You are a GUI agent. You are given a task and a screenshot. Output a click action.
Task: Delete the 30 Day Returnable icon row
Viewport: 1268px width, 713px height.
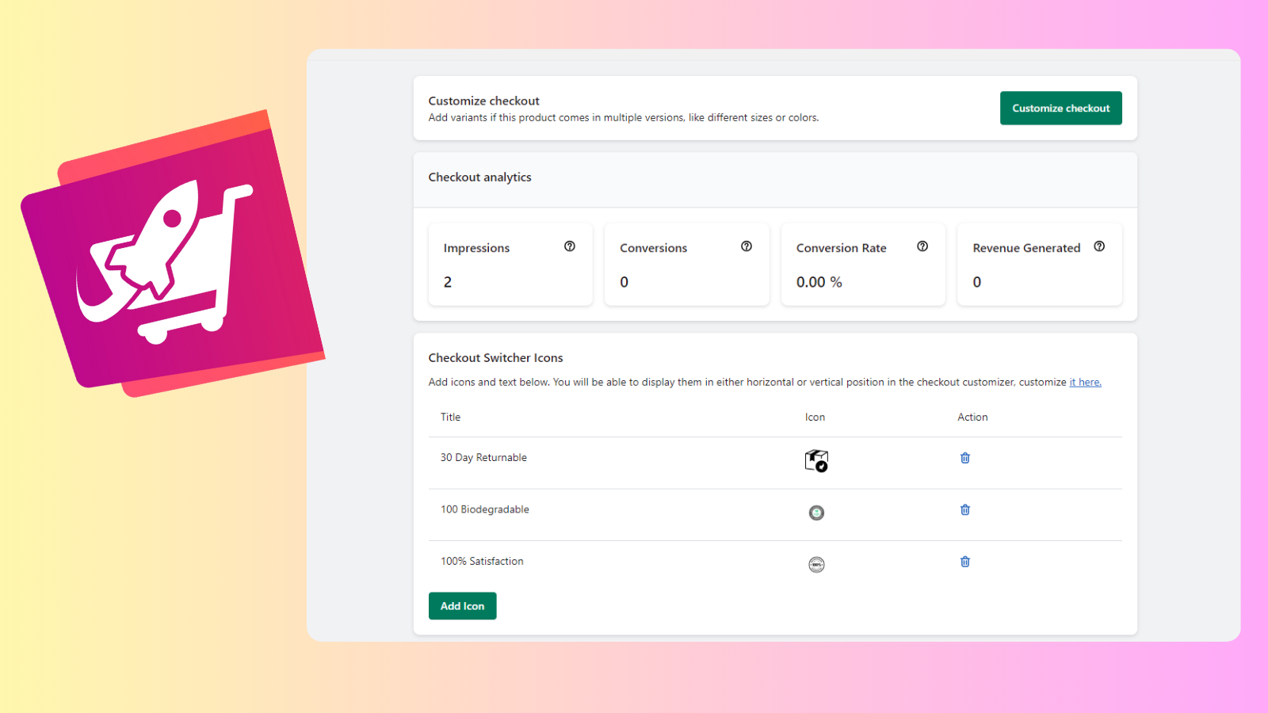click(964, 457)
